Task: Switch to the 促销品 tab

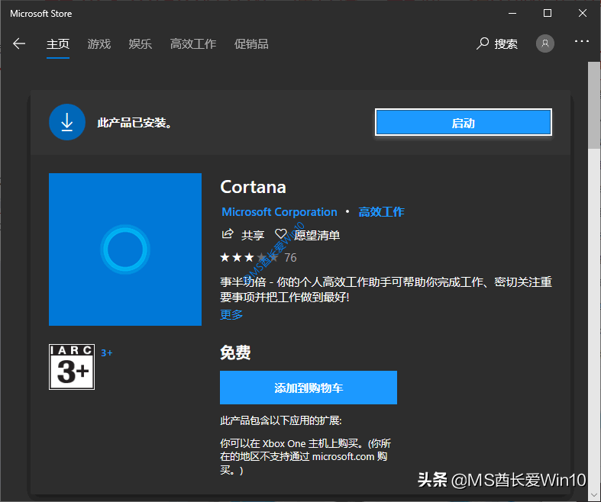Action: point(251,44)
